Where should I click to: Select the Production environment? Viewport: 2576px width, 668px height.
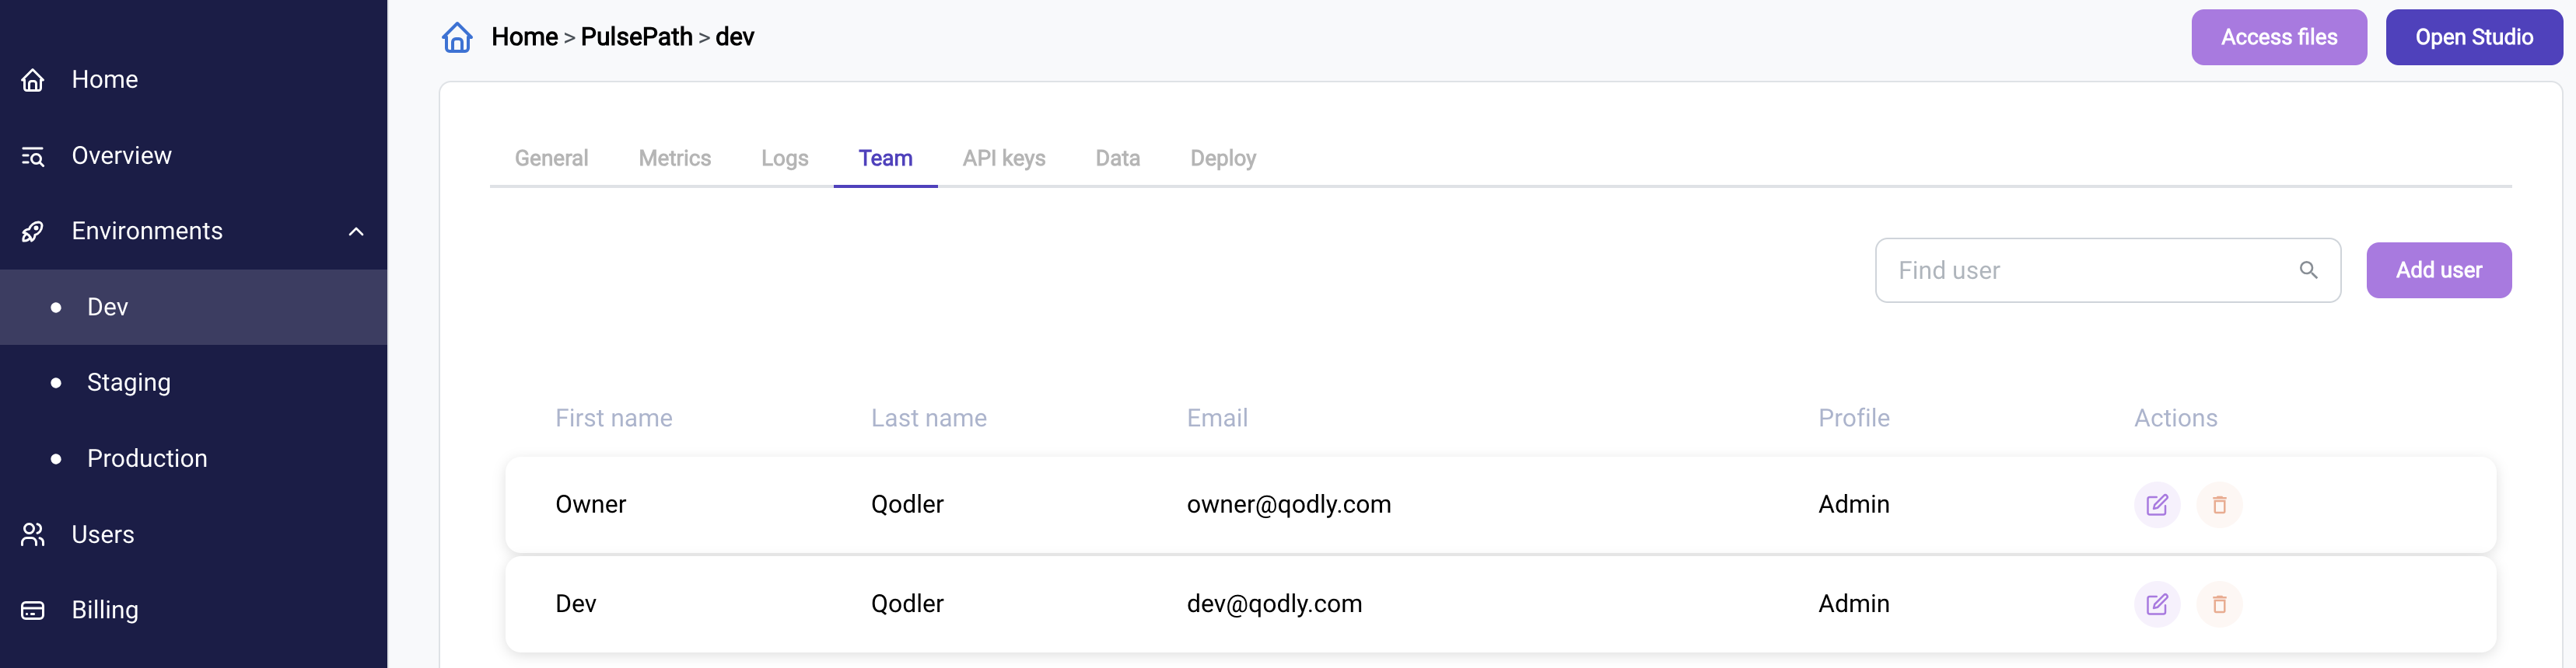click(193, 458)
